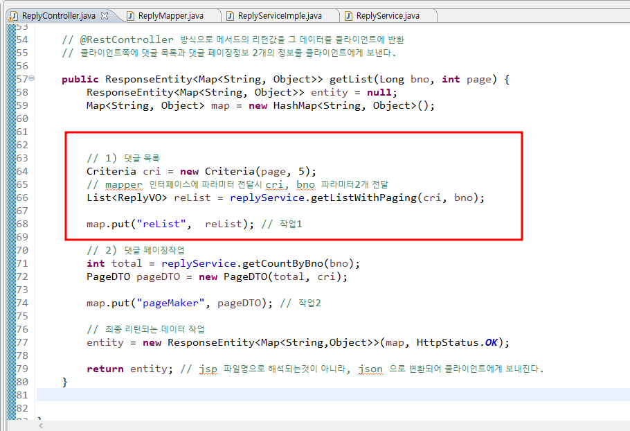Click the @RestController comment on line 54

(233, 39)
